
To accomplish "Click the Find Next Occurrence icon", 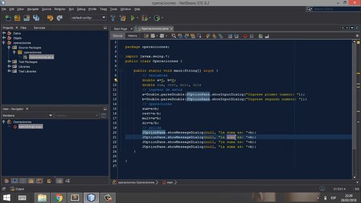I will tap(187, 36).
